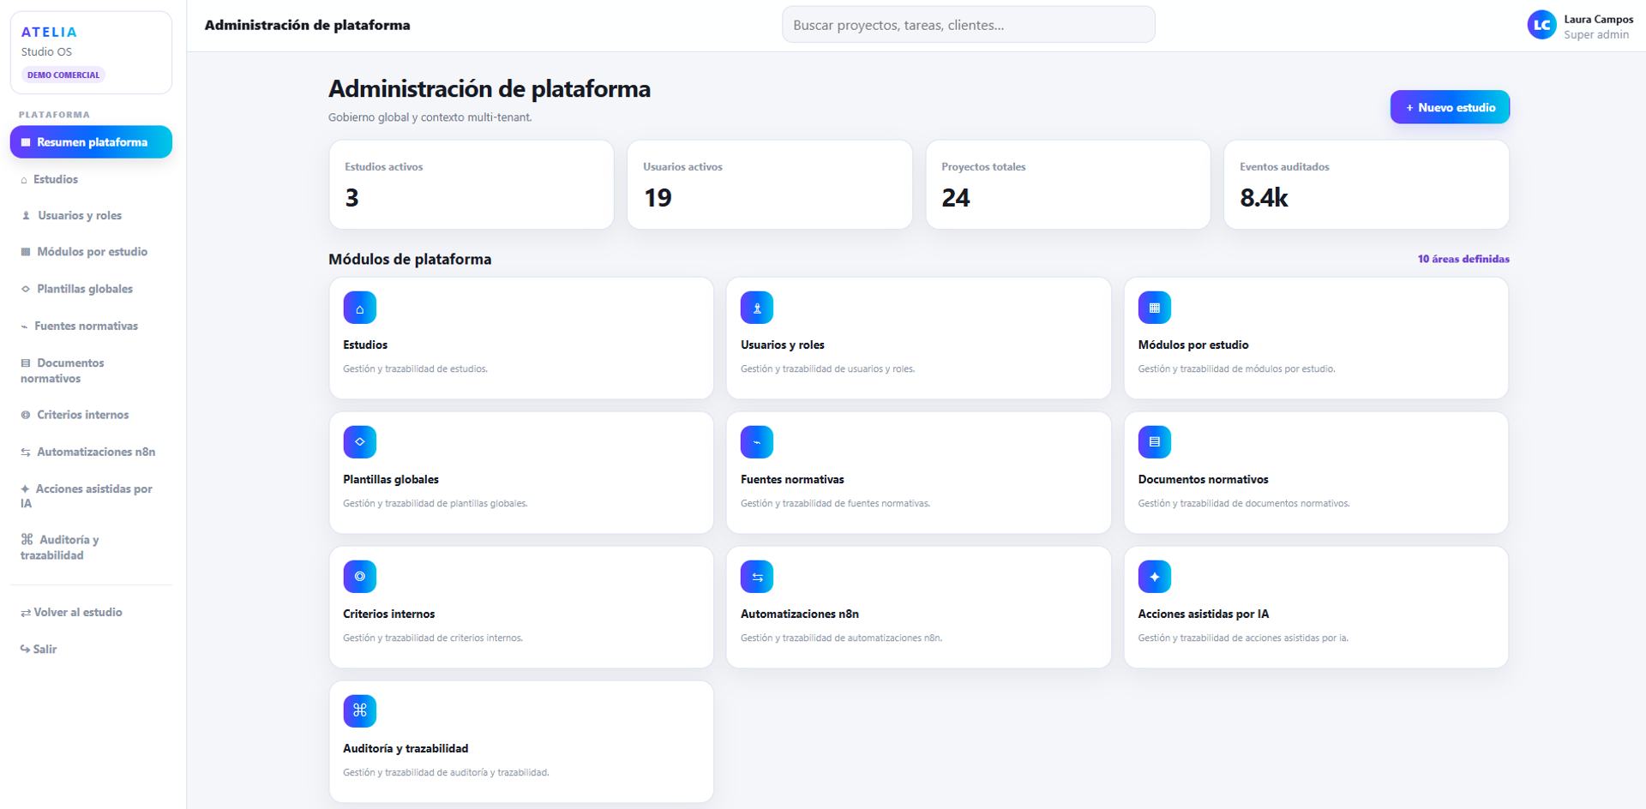Screen dimensions: 1646x809
Task: Click the Usuarios activos stat card
Action: pos(770,185)
